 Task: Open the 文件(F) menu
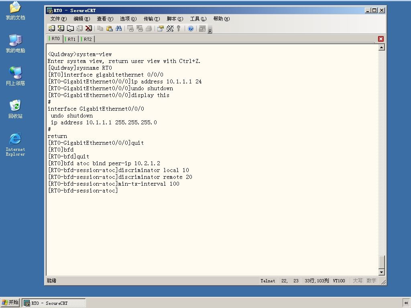pos(59,18)
